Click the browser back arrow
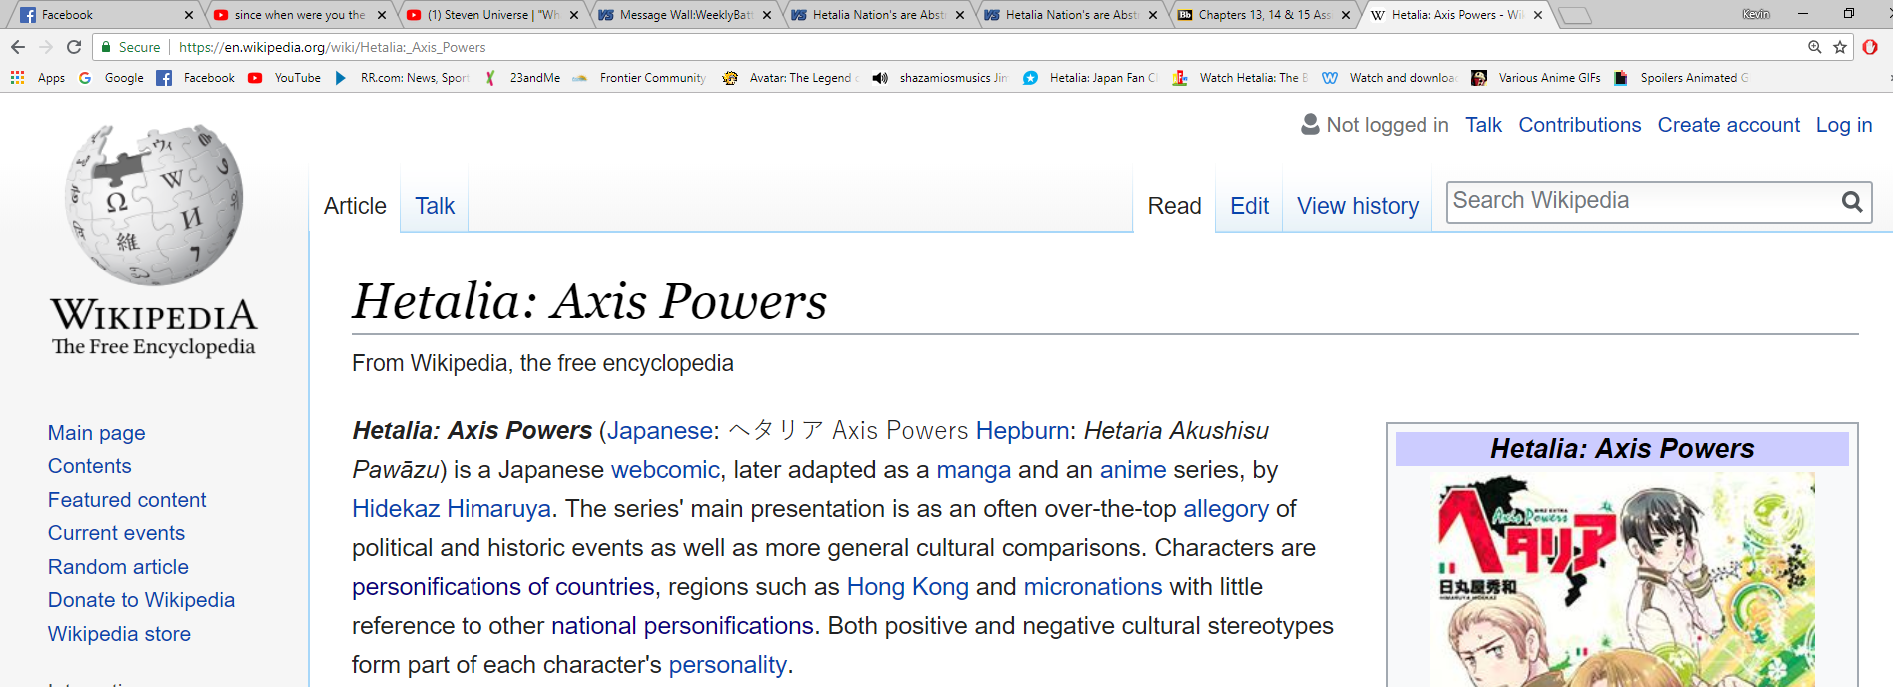 tap(18, 47)
